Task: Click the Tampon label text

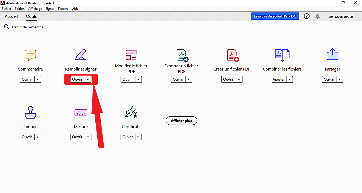Action: 30,127
